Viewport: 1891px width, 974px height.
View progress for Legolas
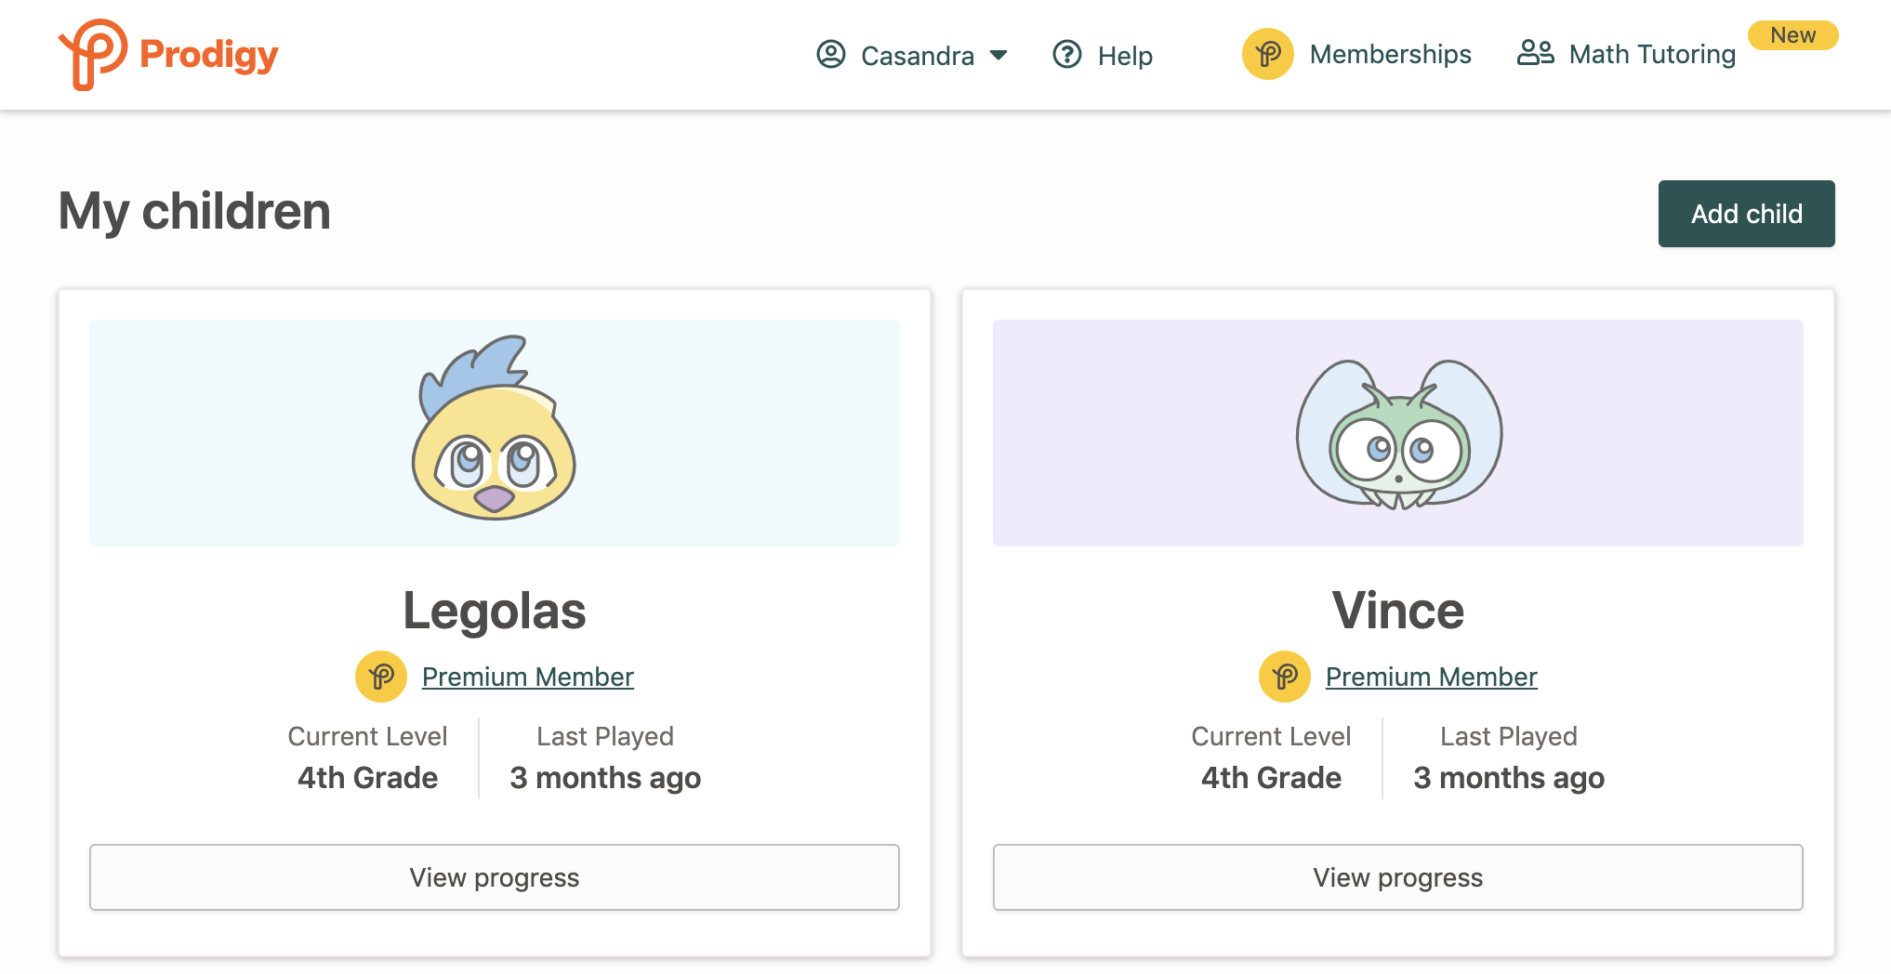(495, 877)
